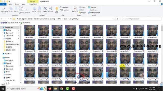This screenshot has width=163, height=91.
Task: Click the file list vertical scrollbar thumb
Action: pos(162,28)
